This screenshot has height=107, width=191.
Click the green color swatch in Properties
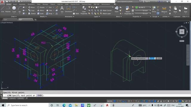coord(137,7)
